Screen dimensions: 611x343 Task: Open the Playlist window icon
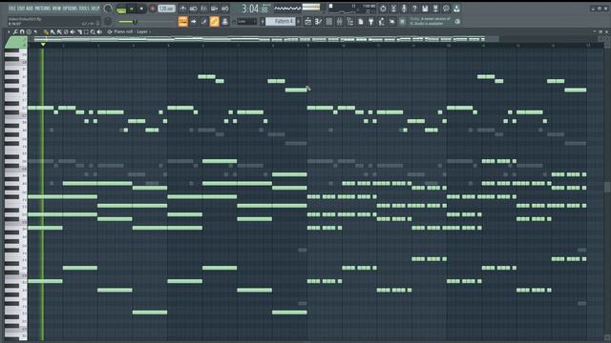307,22
